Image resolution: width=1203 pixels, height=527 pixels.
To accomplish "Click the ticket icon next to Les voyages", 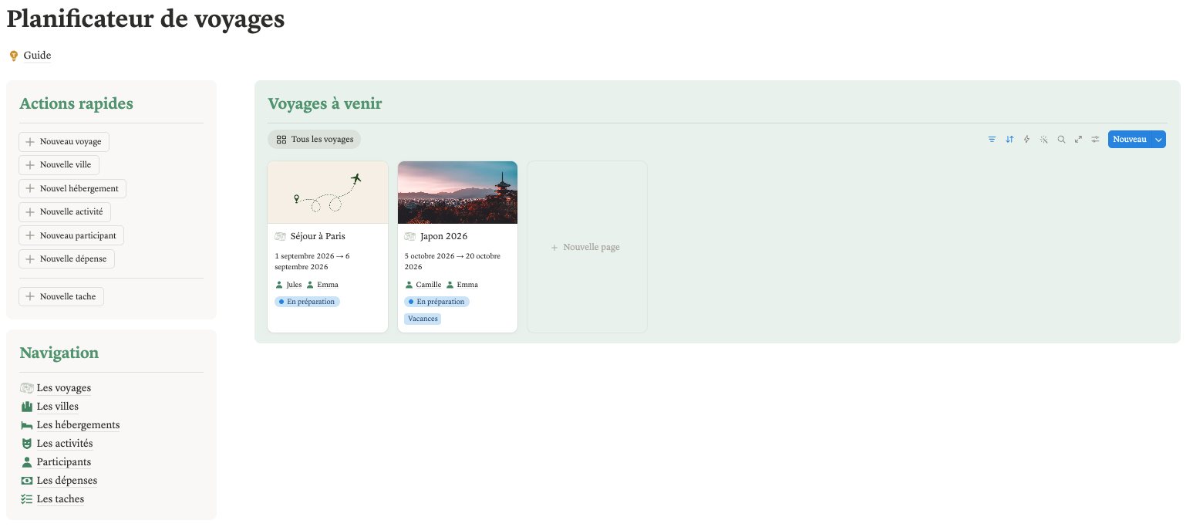I will pyautogui.click(x=27, y=388).
